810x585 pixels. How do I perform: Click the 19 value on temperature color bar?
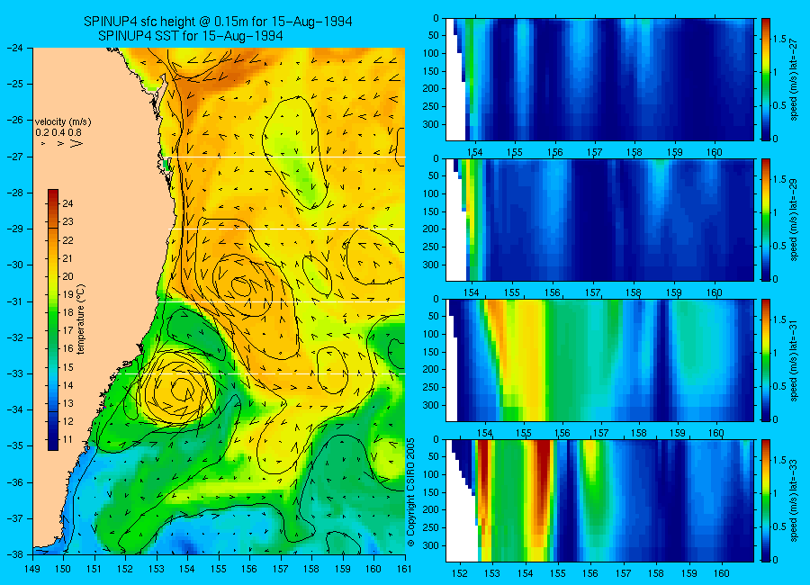67,294
